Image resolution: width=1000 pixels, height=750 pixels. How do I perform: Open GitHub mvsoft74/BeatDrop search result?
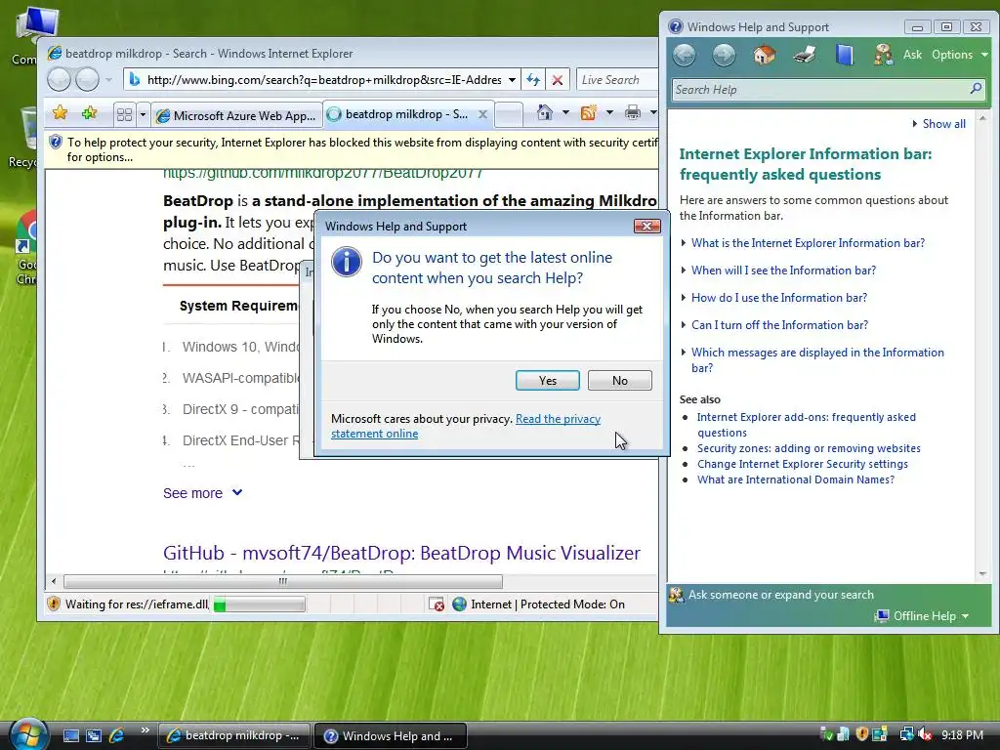coord(401,553)
